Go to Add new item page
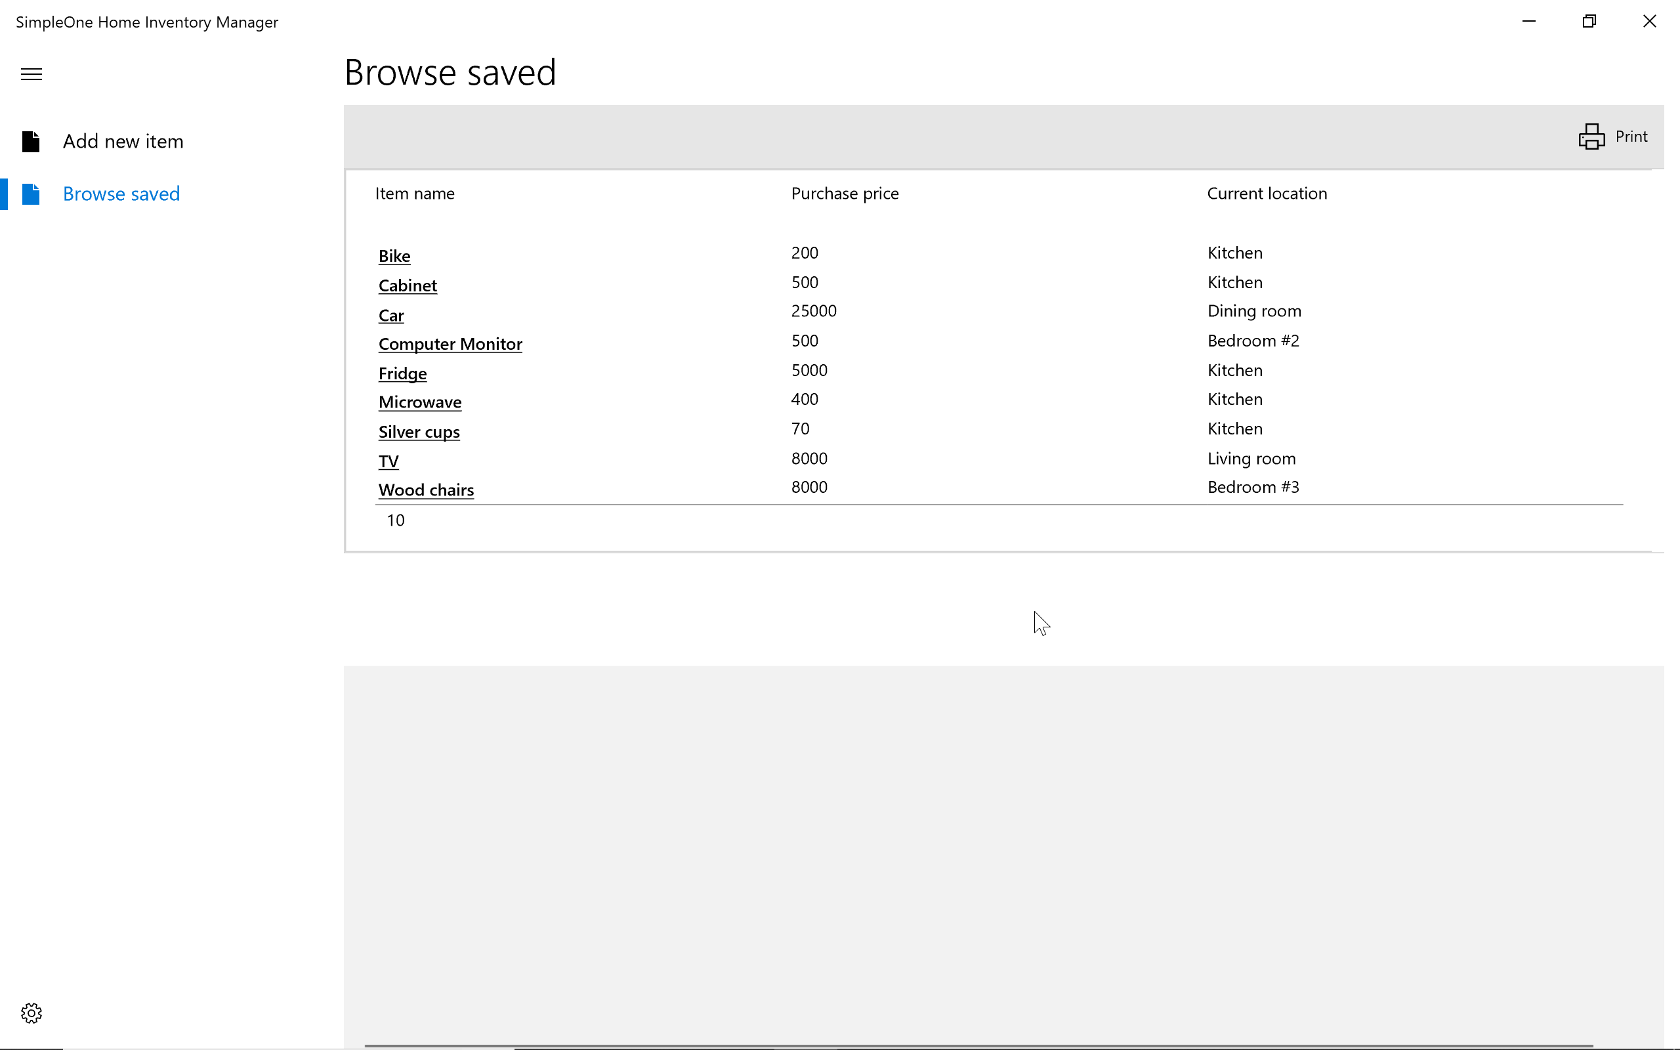Image resolution: width=1680 pixels, height=1050 pixels. coord(123,142)
